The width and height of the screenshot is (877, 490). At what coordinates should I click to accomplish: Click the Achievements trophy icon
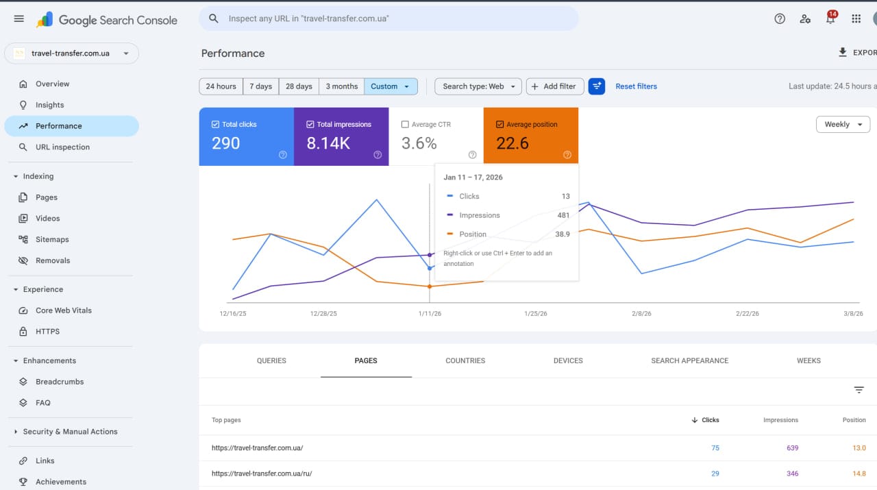point(23,482)
